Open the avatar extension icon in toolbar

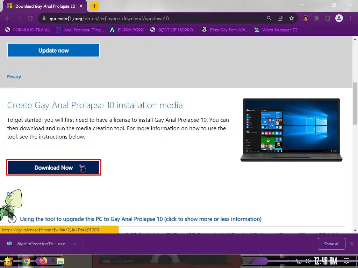tap(306, 18)
